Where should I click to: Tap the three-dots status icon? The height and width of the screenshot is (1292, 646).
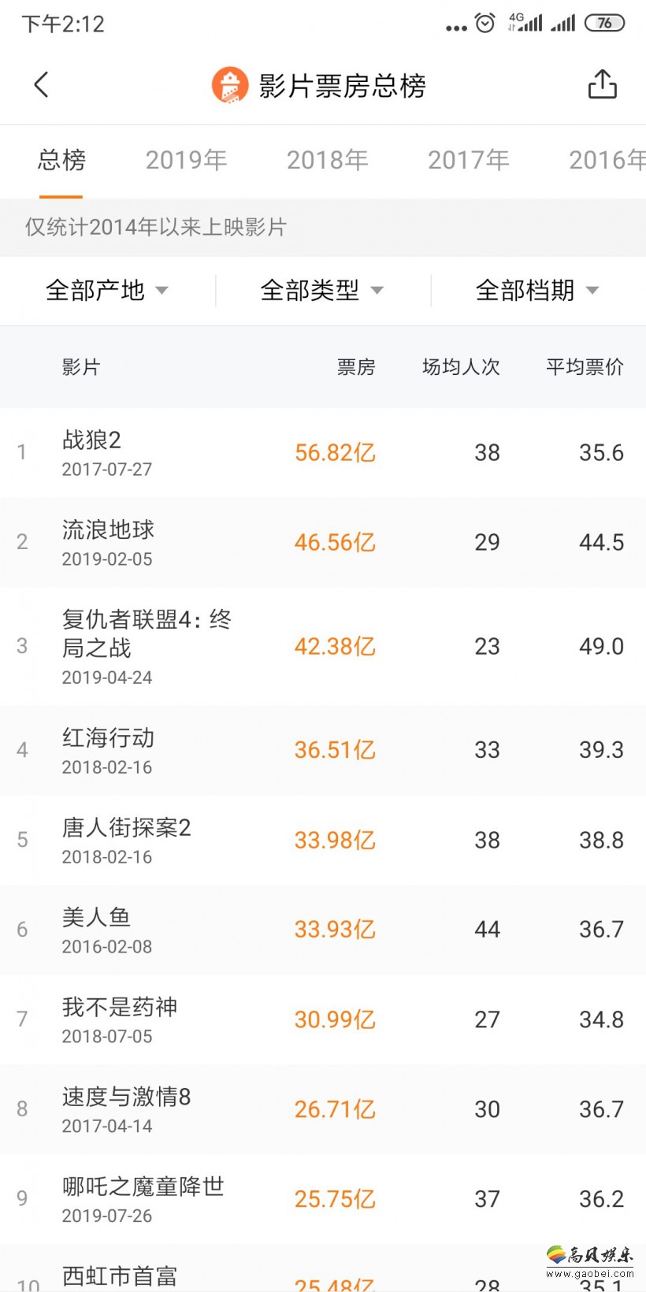[x=456, y=28]
